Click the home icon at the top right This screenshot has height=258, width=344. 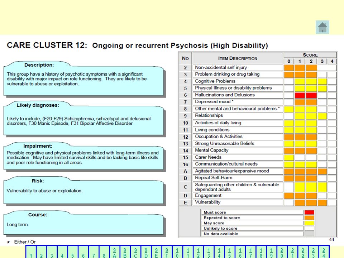tap(322, 27)
